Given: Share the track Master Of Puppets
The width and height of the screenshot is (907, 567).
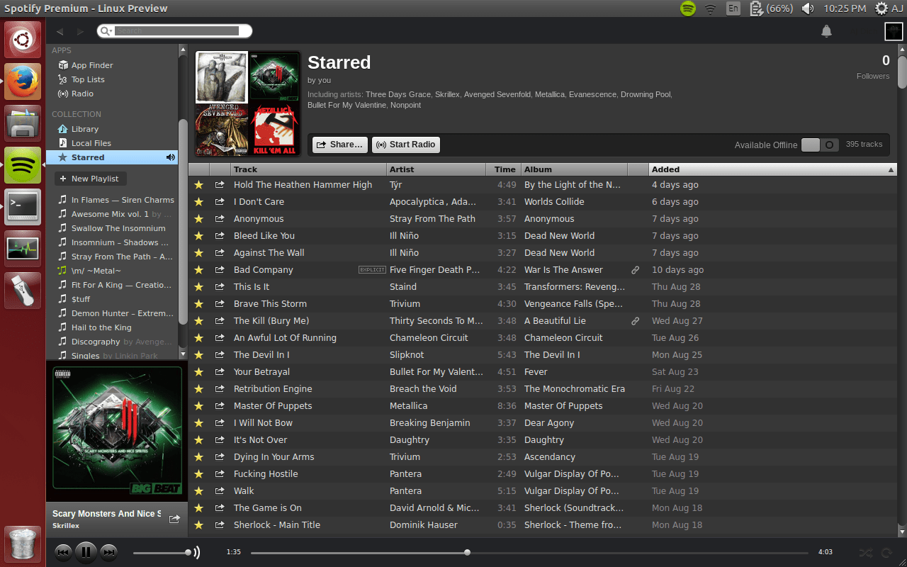Looking at the screenshot, I should click(x=220, y=406).
